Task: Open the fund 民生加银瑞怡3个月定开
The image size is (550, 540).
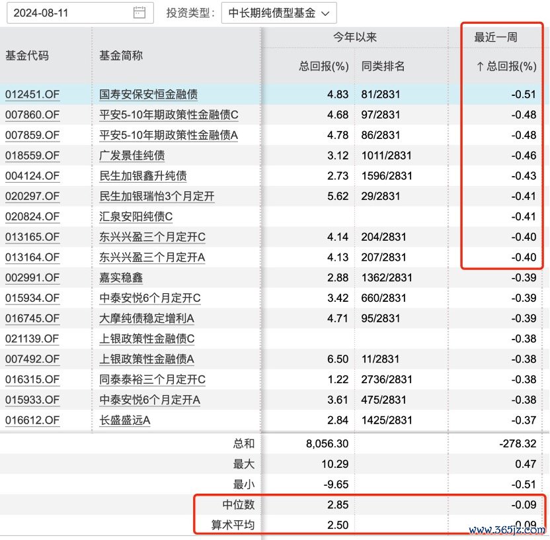Action: click(x=157, y=197)
